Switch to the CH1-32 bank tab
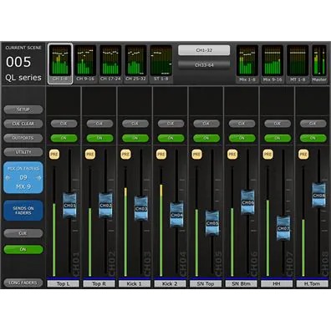Screen dimensions: 331x331 [x=204, y=50]
